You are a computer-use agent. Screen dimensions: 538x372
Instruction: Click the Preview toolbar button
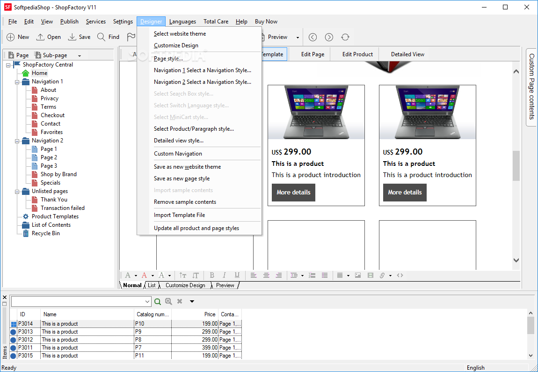point(275,37)
